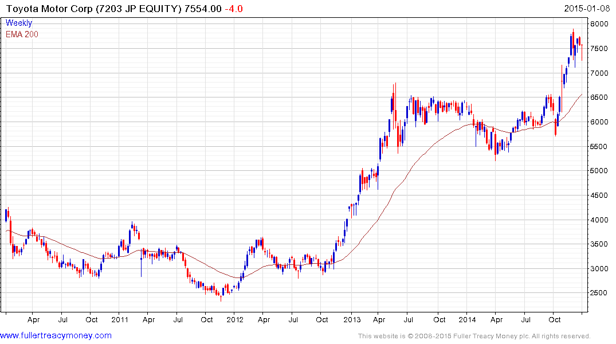This screenshot has height=344, width=616.
Task: Click the 4500 price axis label
Action: pyautogui.click(x=599, y=196)
